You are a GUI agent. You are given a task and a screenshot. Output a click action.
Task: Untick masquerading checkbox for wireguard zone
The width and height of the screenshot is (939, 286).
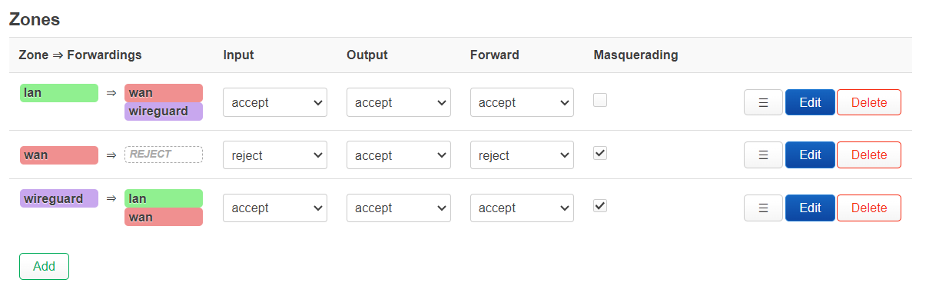click(600, 205)
